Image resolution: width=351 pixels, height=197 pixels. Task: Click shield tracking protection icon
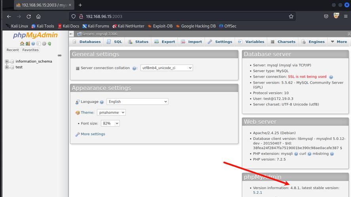74,17
